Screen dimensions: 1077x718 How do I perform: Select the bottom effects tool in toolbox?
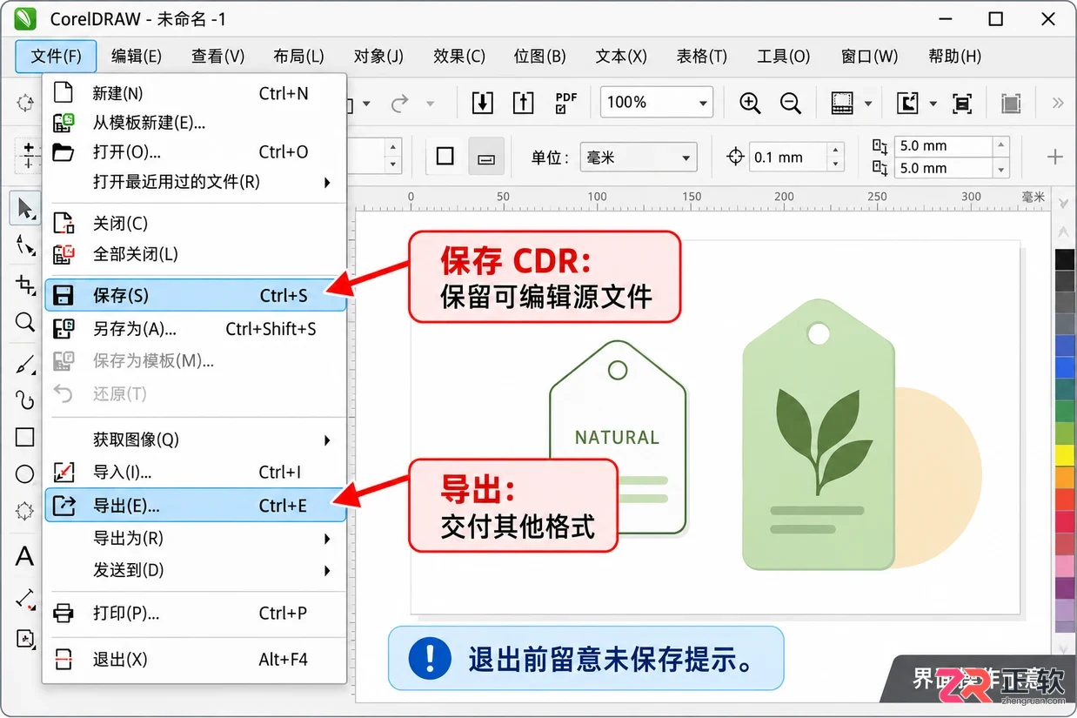pyautogui.click(x=25, y=638)
